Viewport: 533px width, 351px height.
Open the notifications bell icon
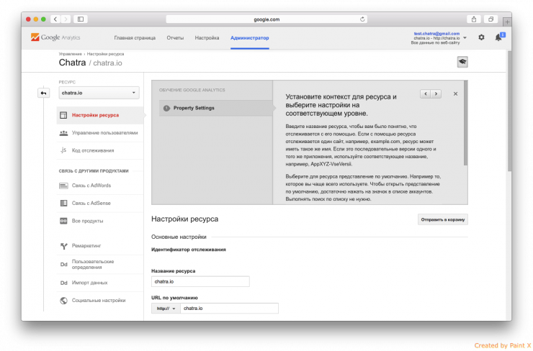(x=498, y=37)
